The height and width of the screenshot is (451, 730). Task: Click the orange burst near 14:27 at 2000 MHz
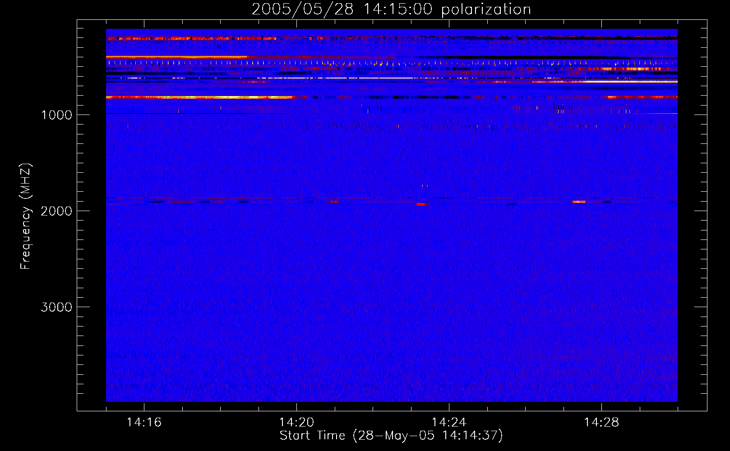click(x=579, y=202)
